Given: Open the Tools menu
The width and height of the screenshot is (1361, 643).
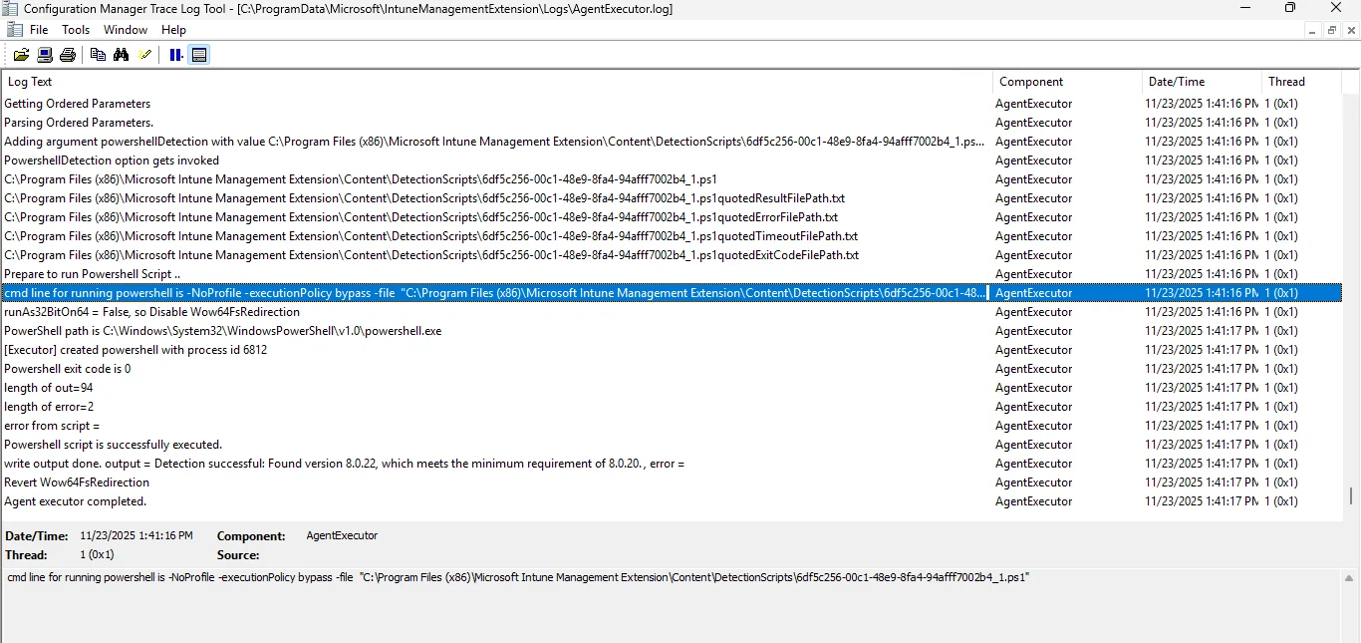Looking at the screenshot, I should click(x=76, y=30).
